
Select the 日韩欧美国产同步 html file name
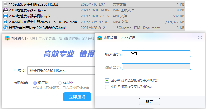(x=37, y=28)
